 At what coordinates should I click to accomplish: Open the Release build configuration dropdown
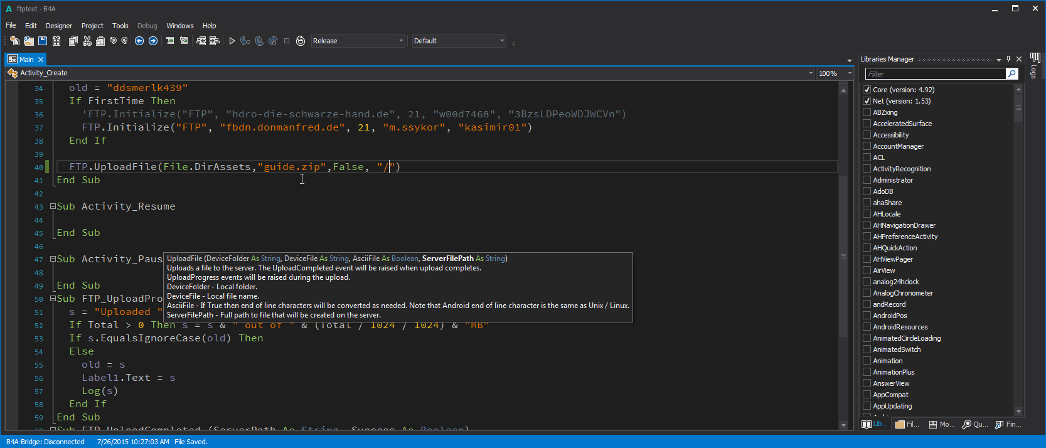(x=401, y=41)
